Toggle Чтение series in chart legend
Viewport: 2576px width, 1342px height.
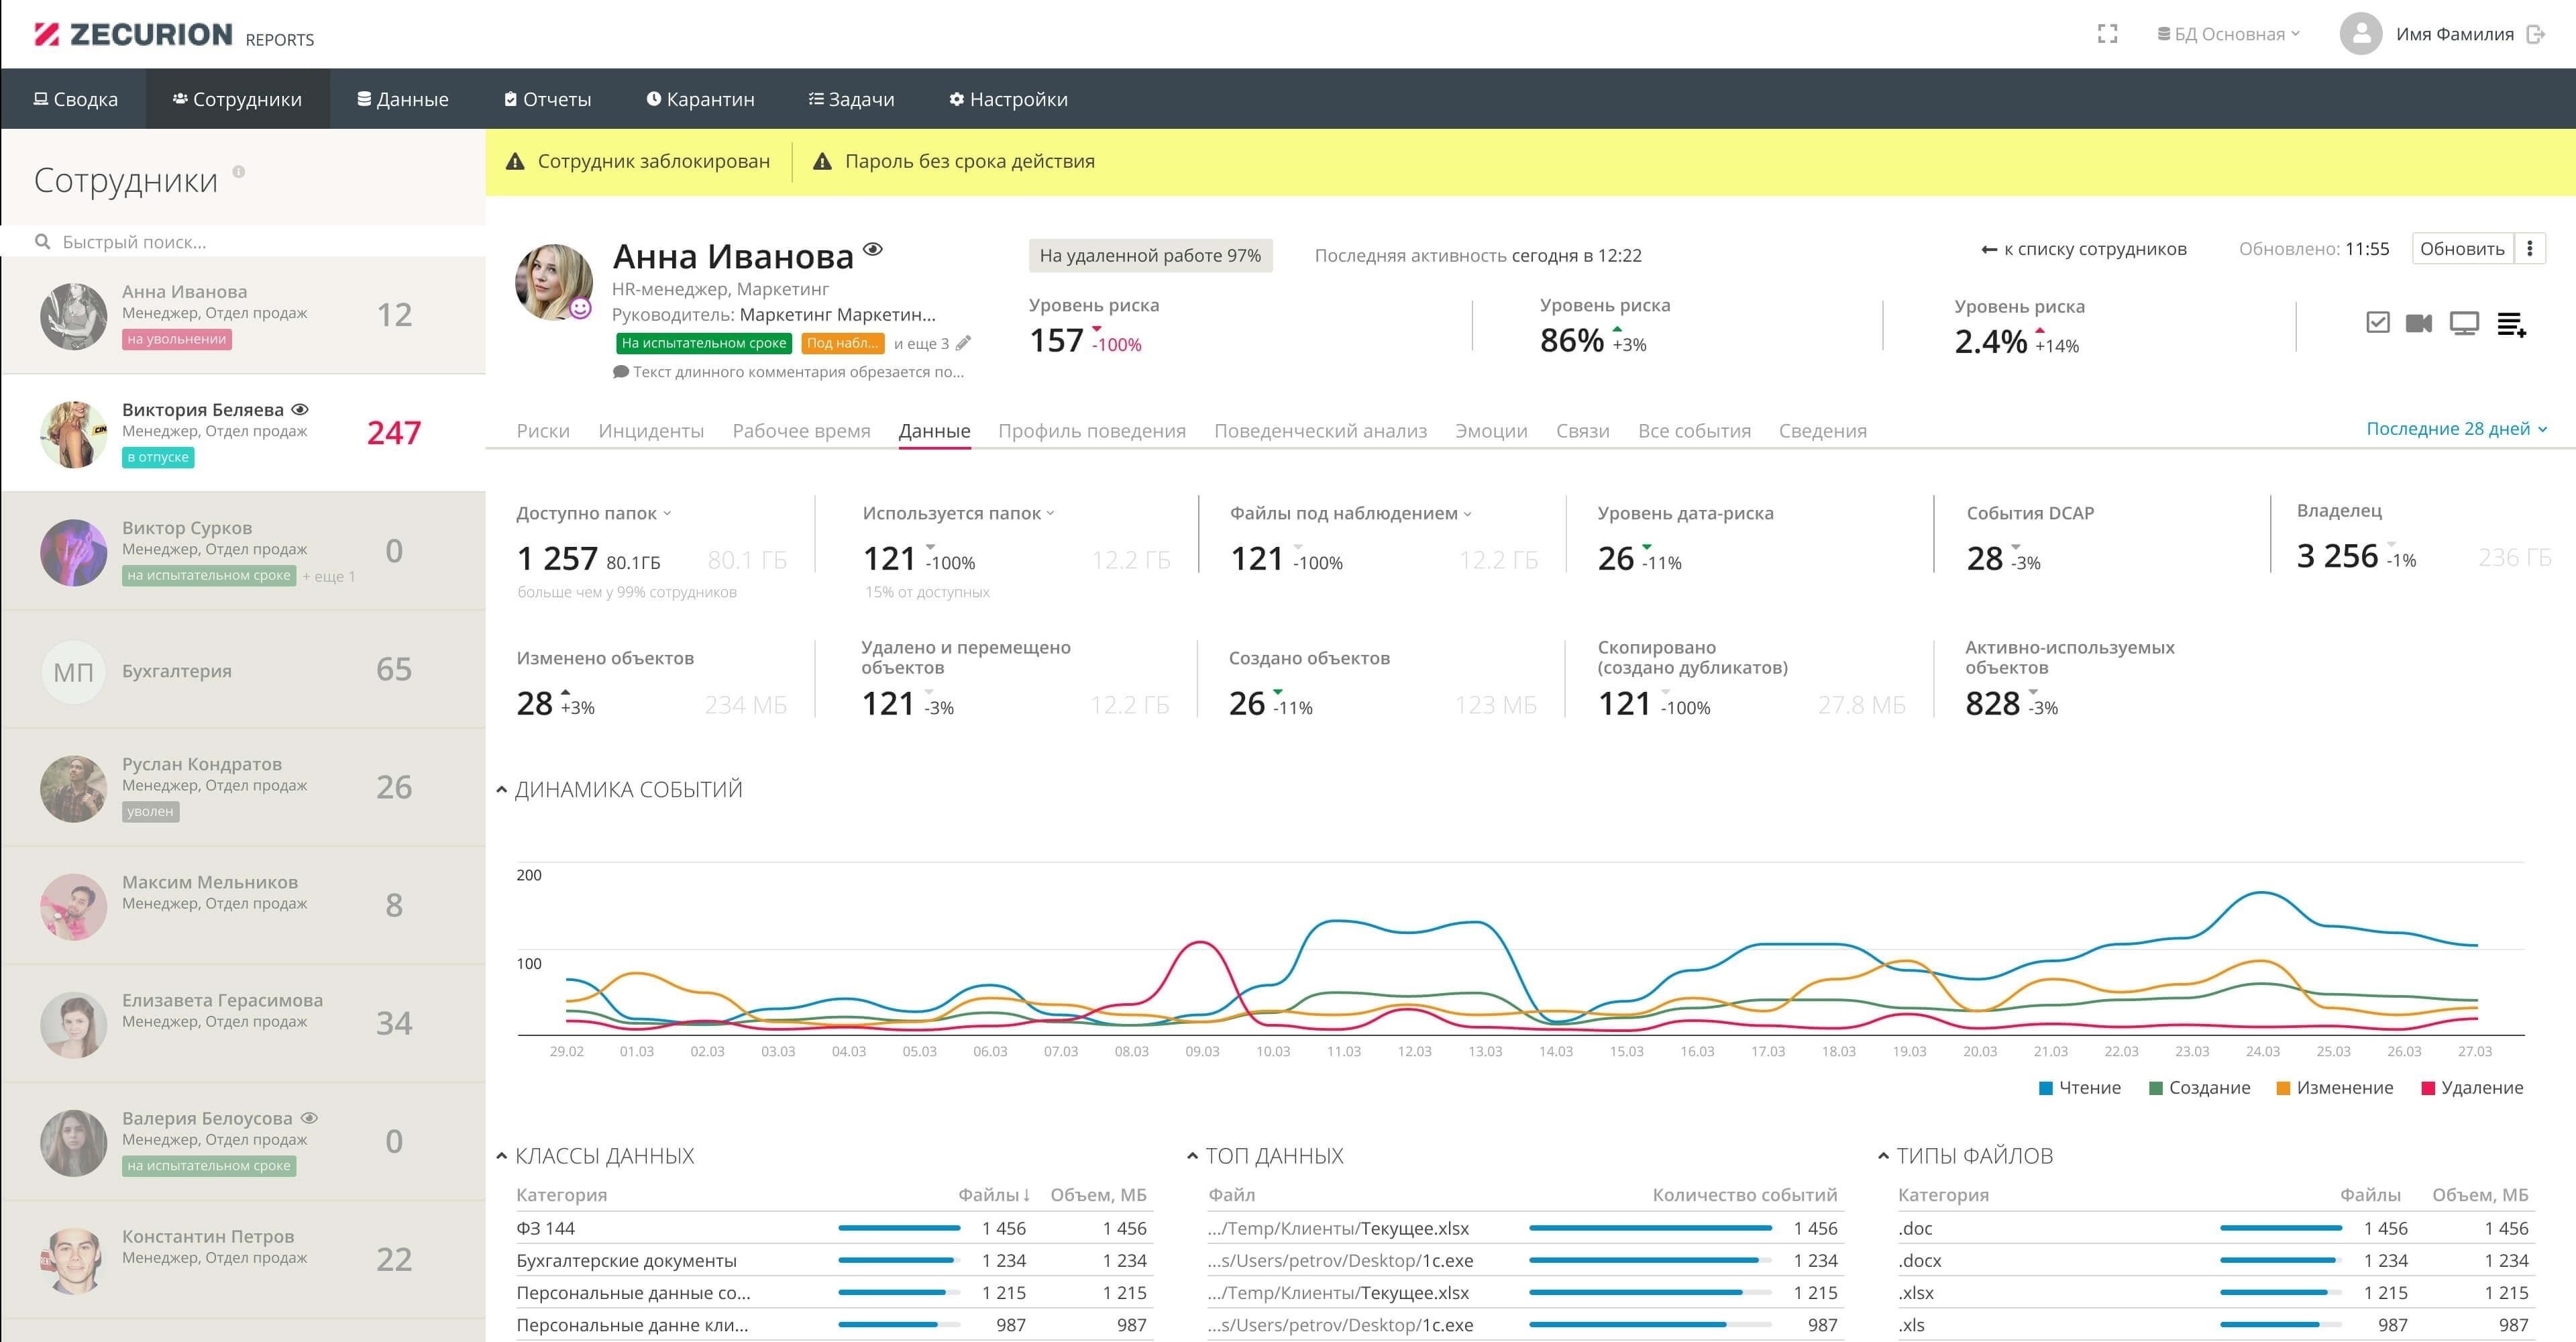(2080, 1088)
